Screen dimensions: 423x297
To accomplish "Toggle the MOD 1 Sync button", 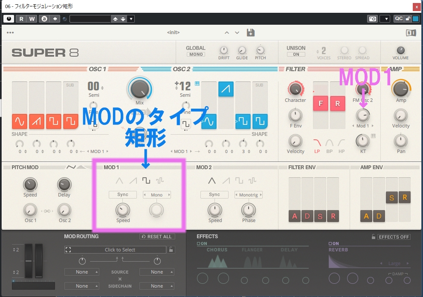I will click(122, 195).
